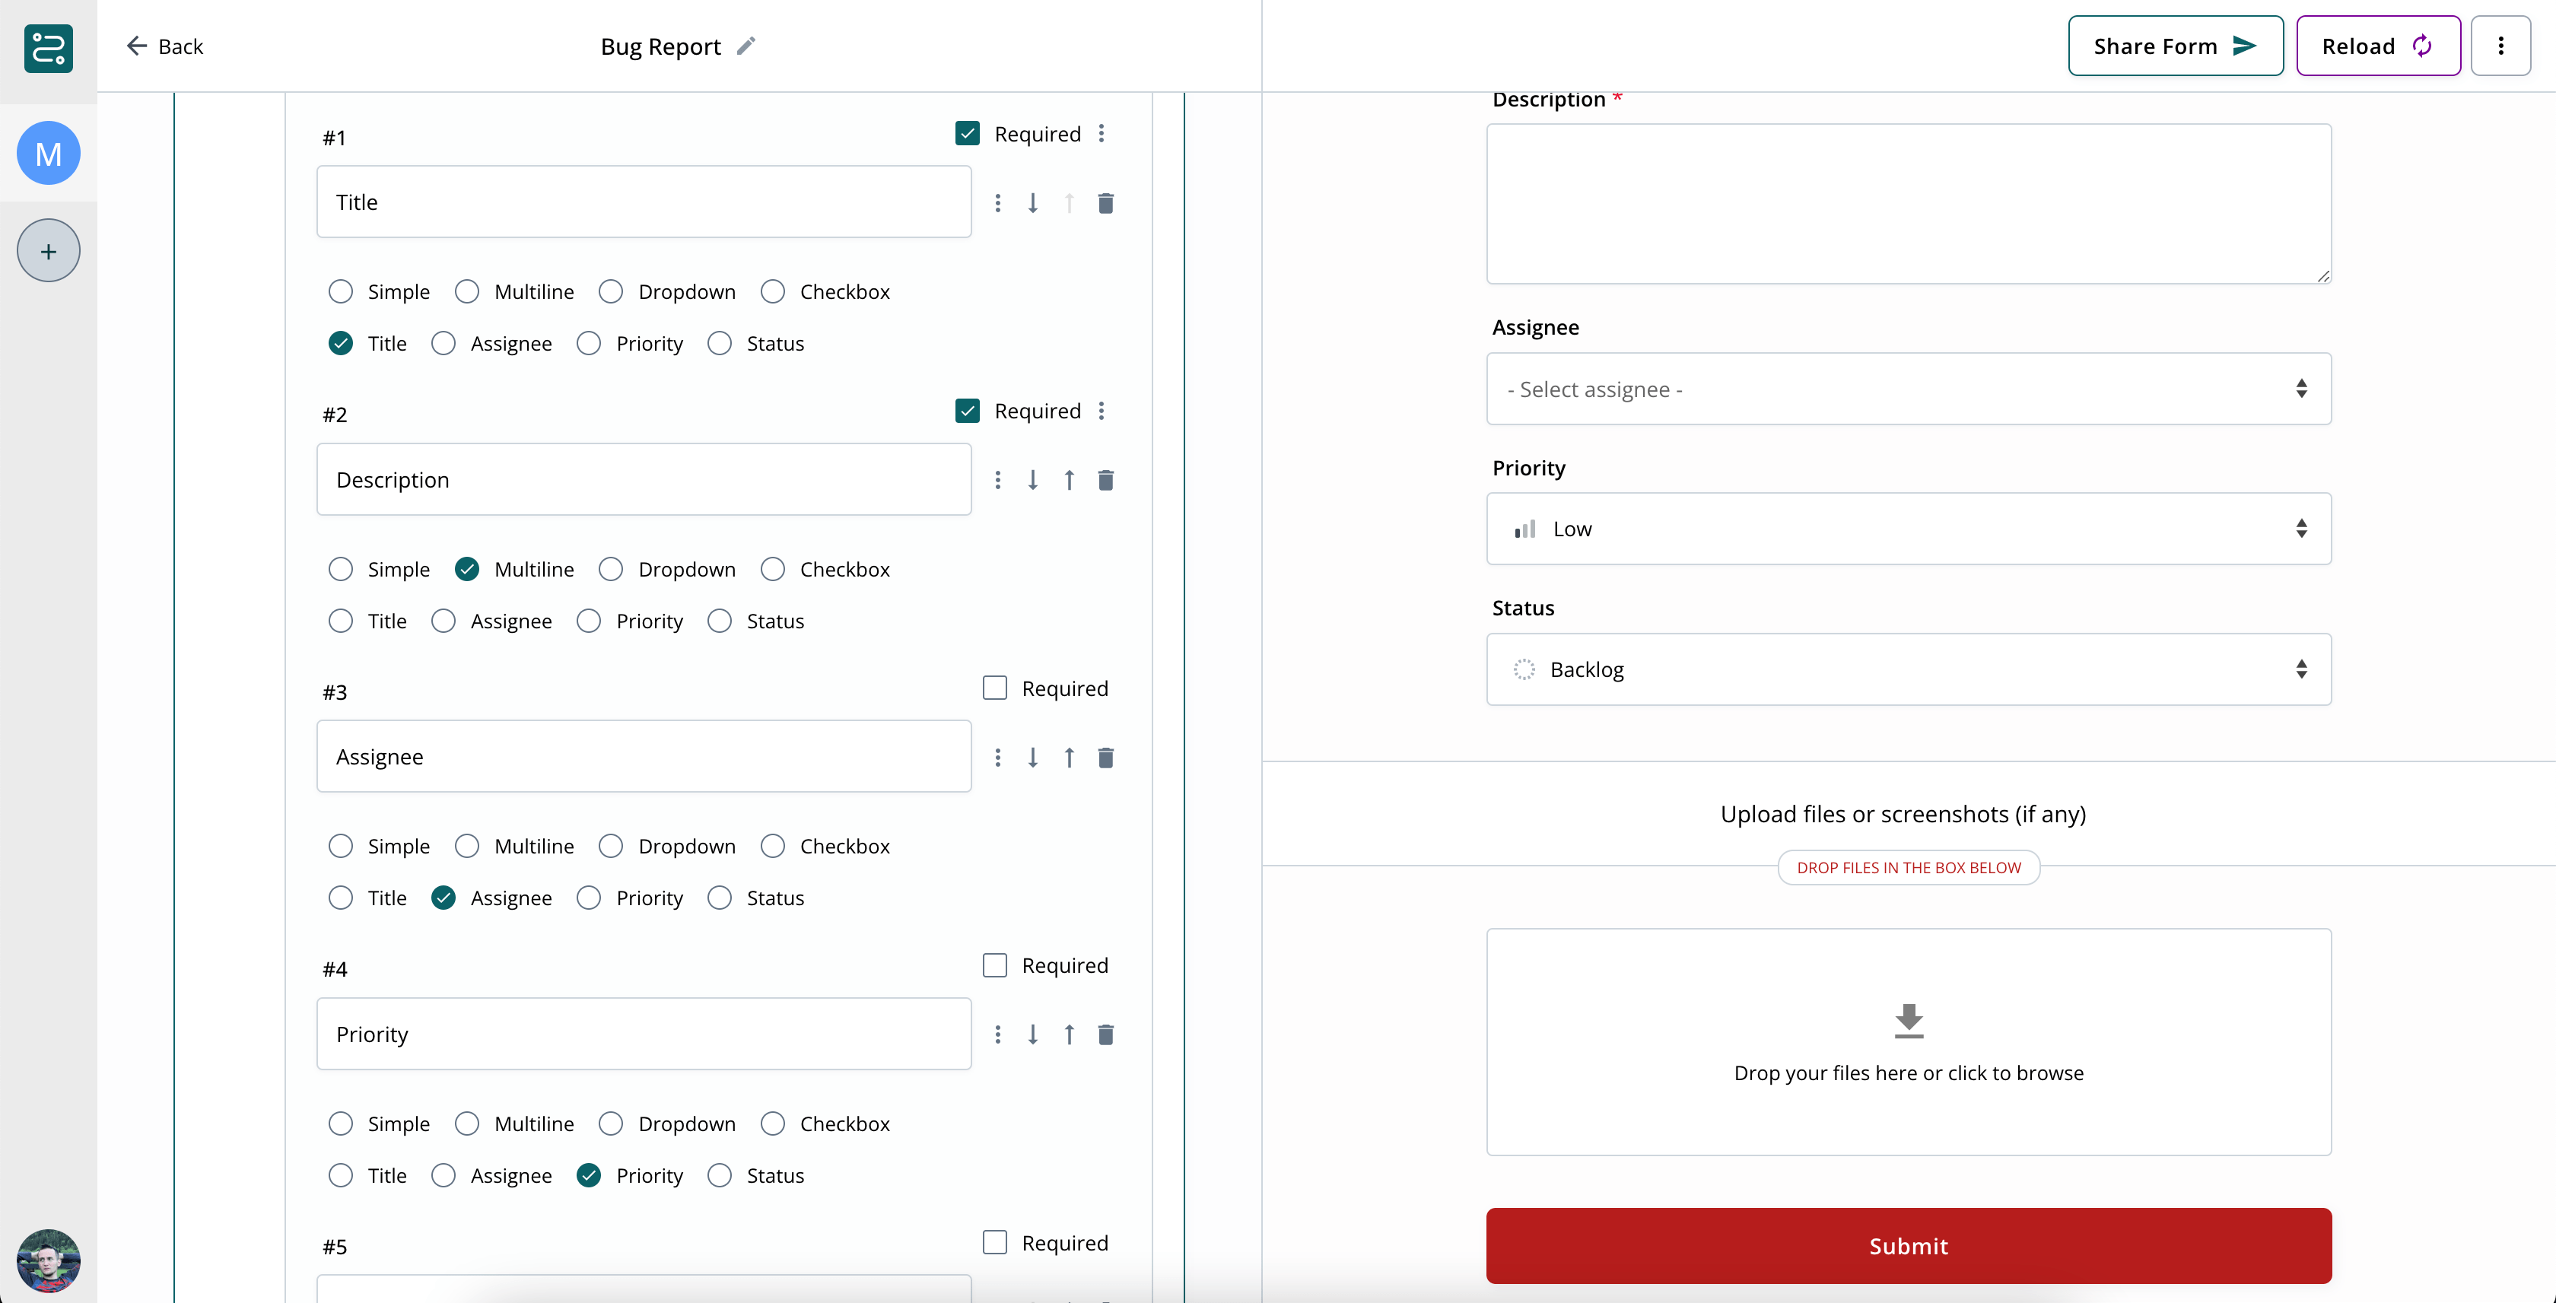Click the bar-chart icon beside Low priority
The image size is (2556, 1303).
pos(1525,529)
